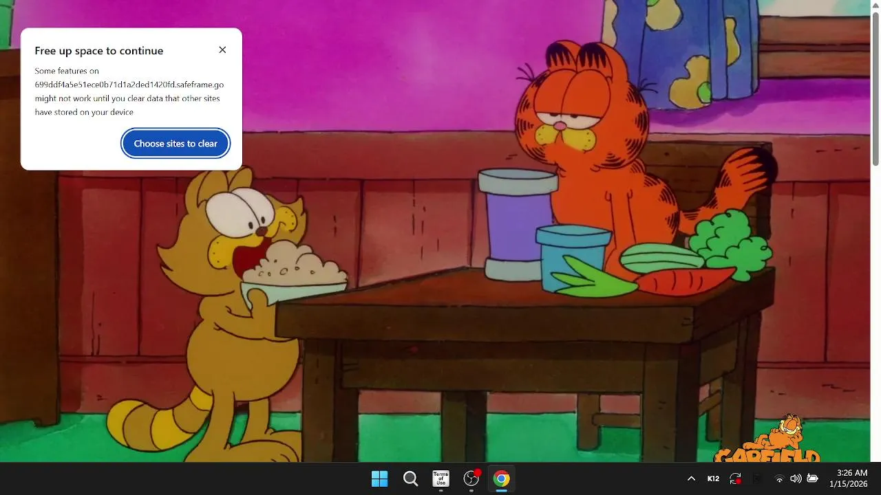881x495 pixels.
Task: Click the battery status icon
Action: tap(812, 478)
